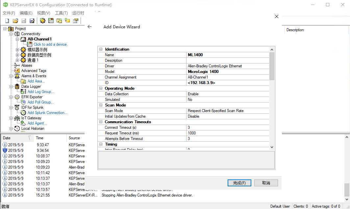Click the Alarms & Events bell icon
The width and height of the screenshot is (350, 209).
click(17, 76)
